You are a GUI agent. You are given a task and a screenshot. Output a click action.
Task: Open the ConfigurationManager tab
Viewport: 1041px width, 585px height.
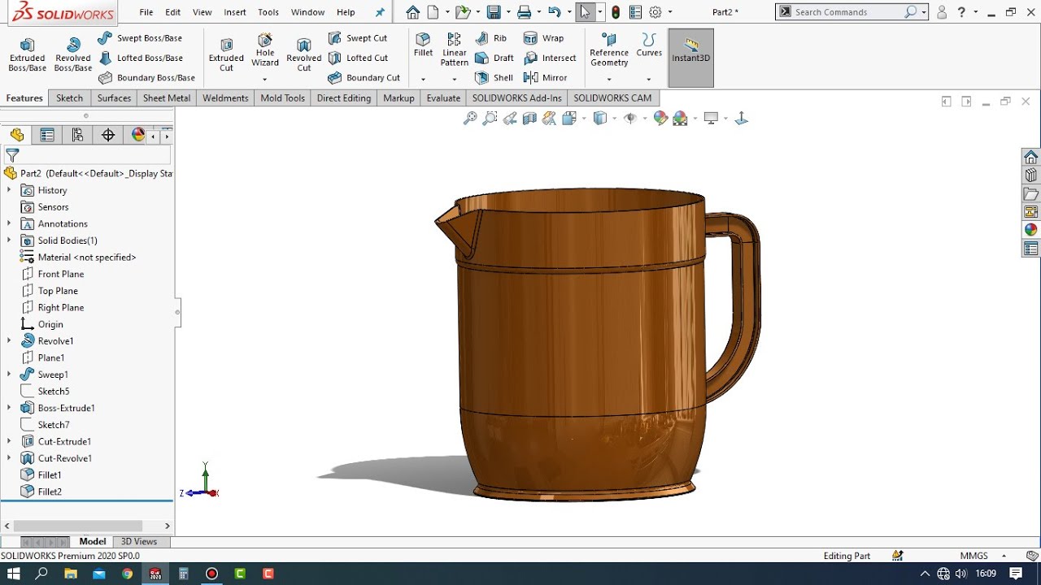(x=77, y=135)
